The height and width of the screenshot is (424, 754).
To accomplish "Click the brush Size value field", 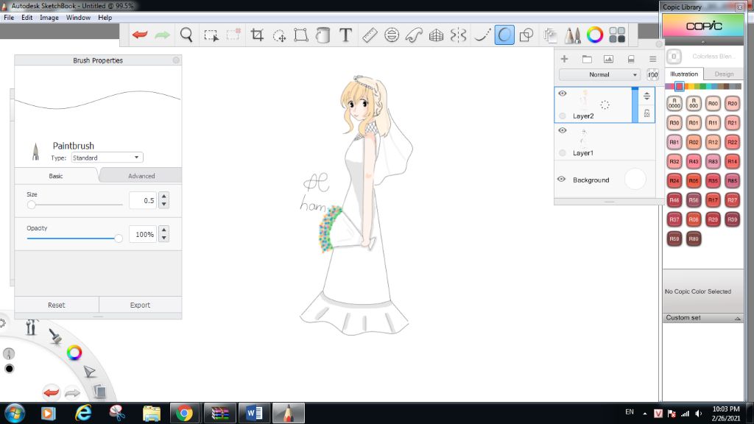I will (143, 200).
